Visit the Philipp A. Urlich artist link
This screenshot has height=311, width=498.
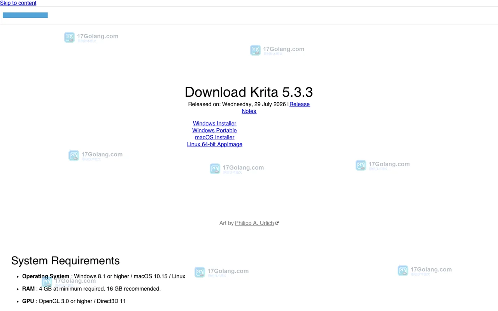[x=254, y=223]
